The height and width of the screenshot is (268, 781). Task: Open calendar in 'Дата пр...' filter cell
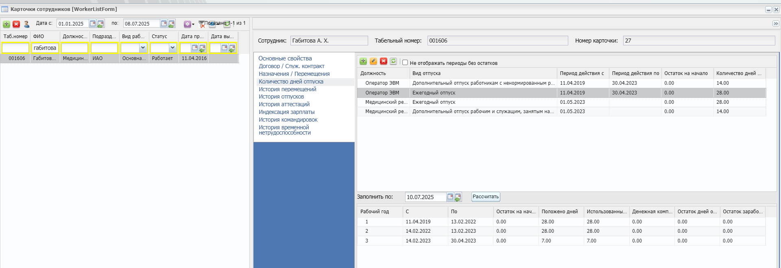pos(195,48)
